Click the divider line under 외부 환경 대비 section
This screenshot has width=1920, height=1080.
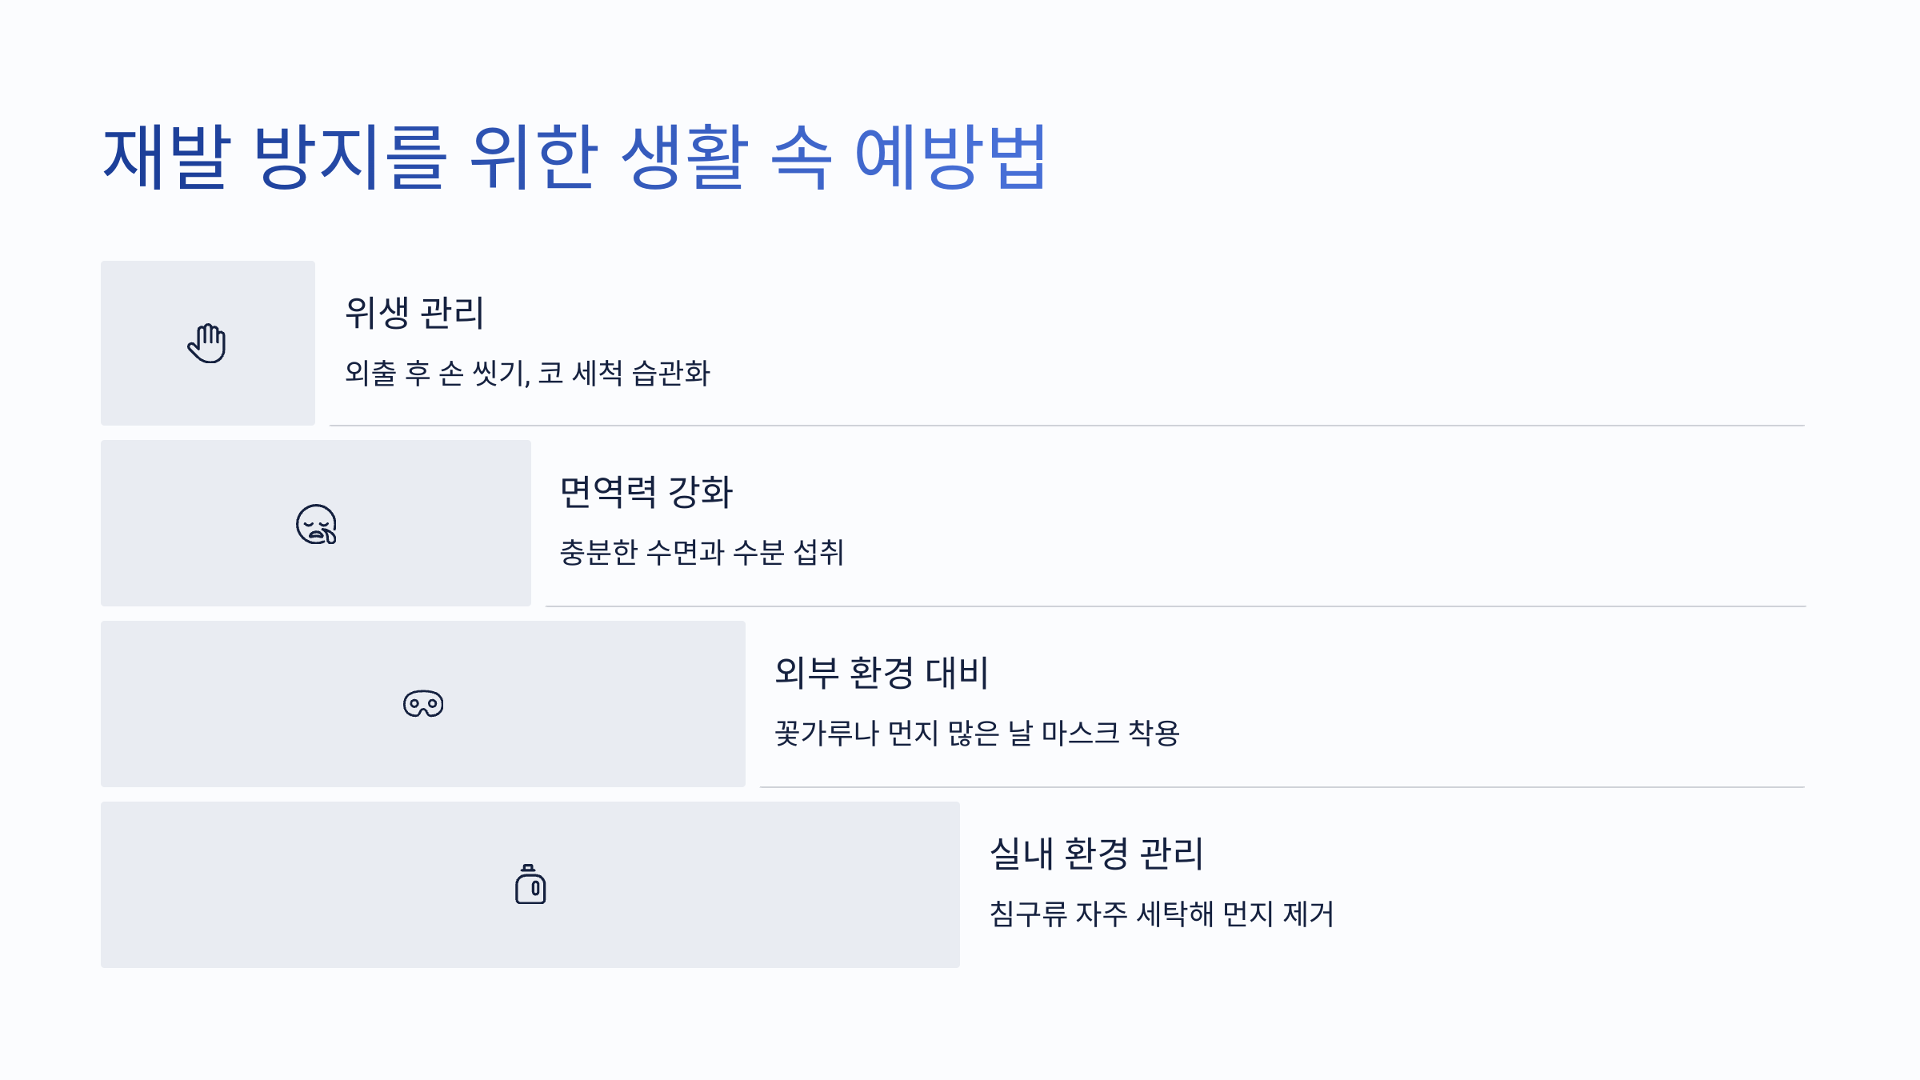point(1282,787)
